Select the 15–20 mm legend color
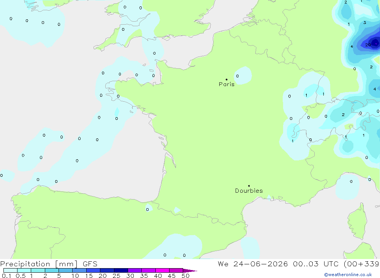 93,270
